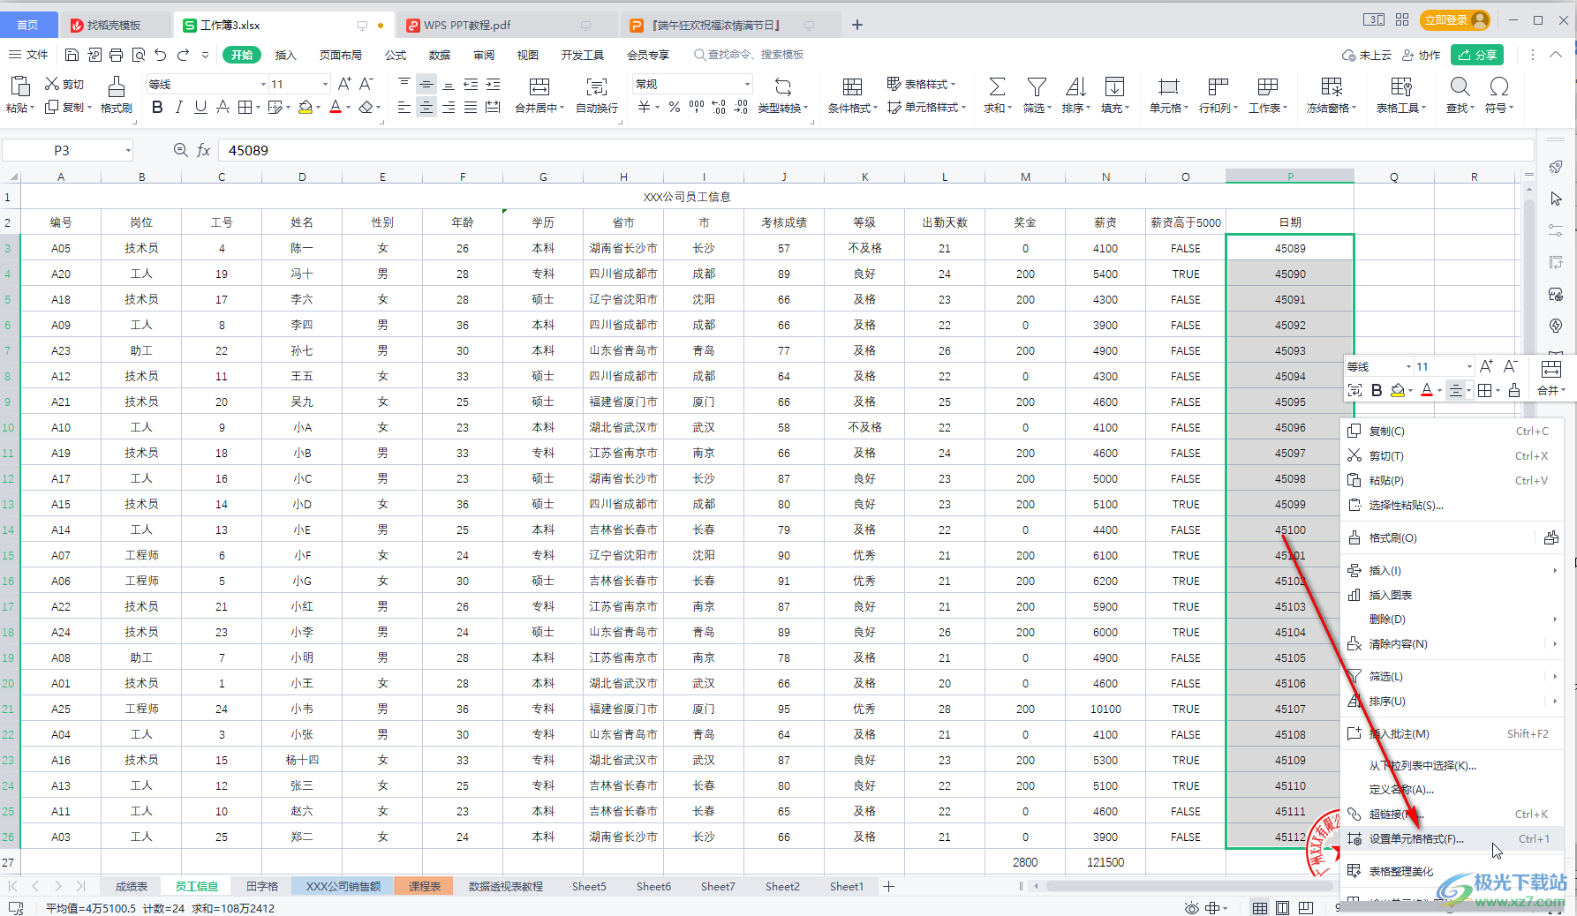Switch to the 课程表 sheet tab
Screen dimensions: 1577x916
[424, 886]
